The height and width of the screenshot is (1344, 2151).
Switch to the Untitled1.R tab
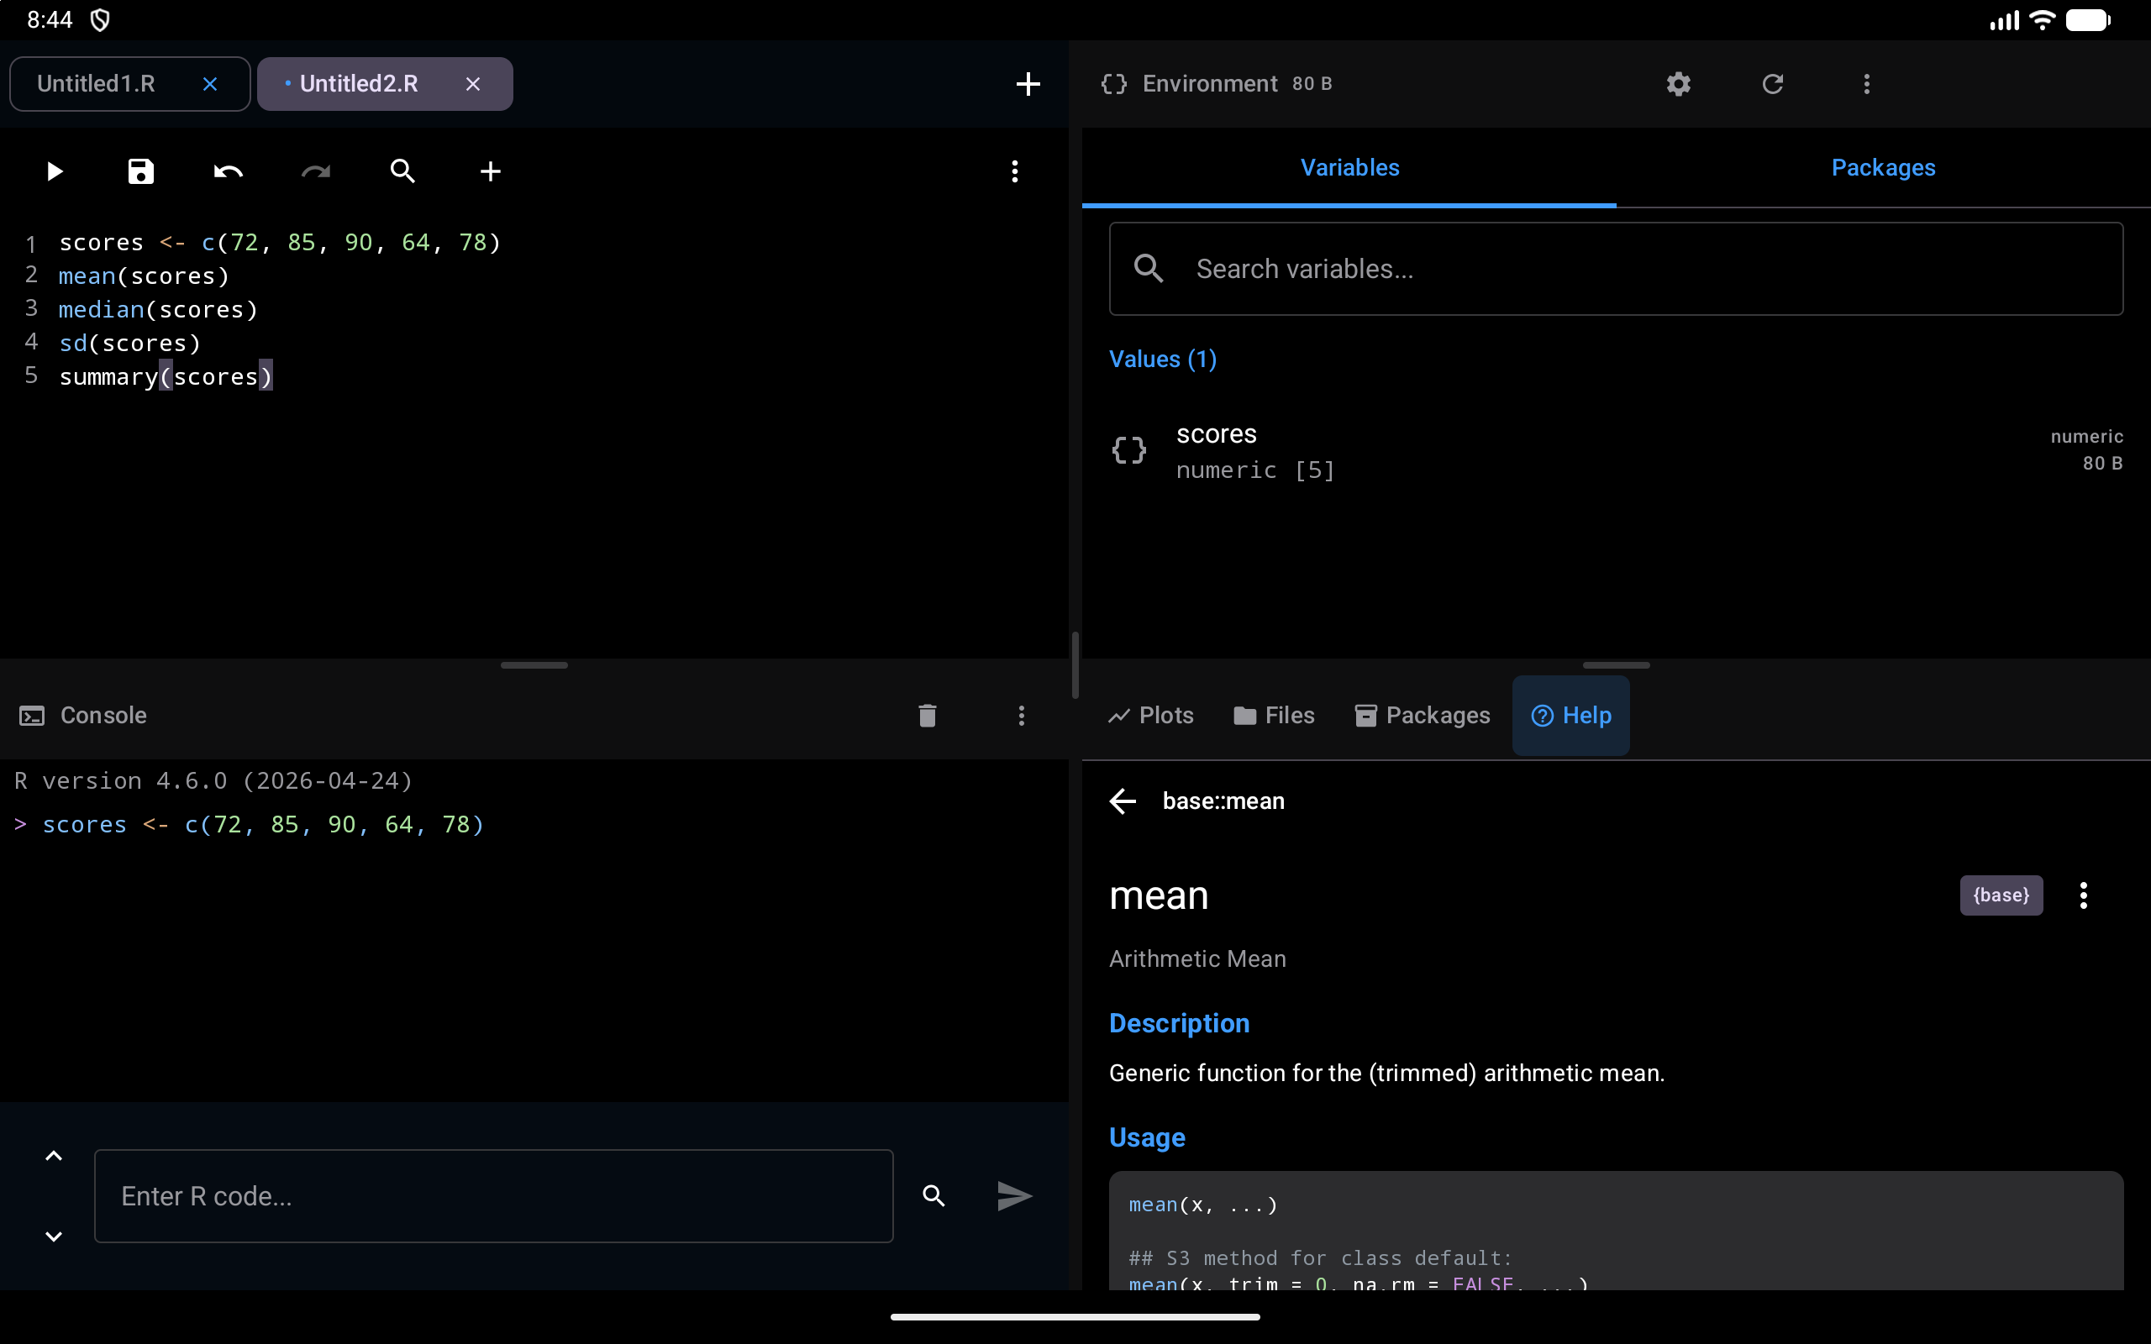pos(96,85)
